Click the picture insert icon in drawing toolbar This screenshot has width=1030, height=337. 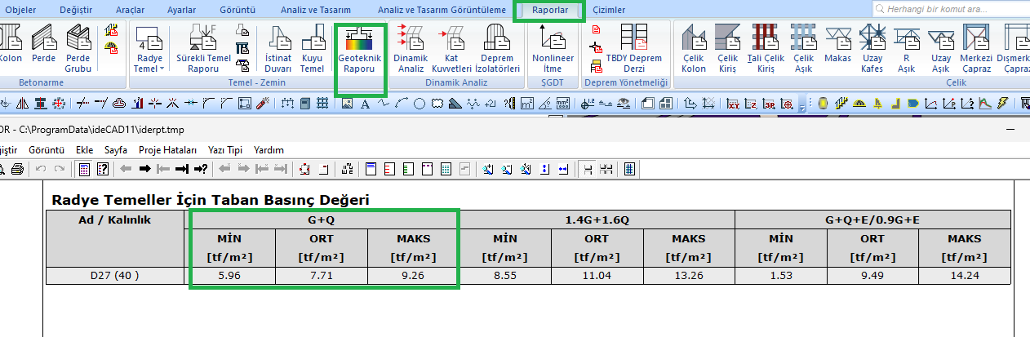(347, 104)
